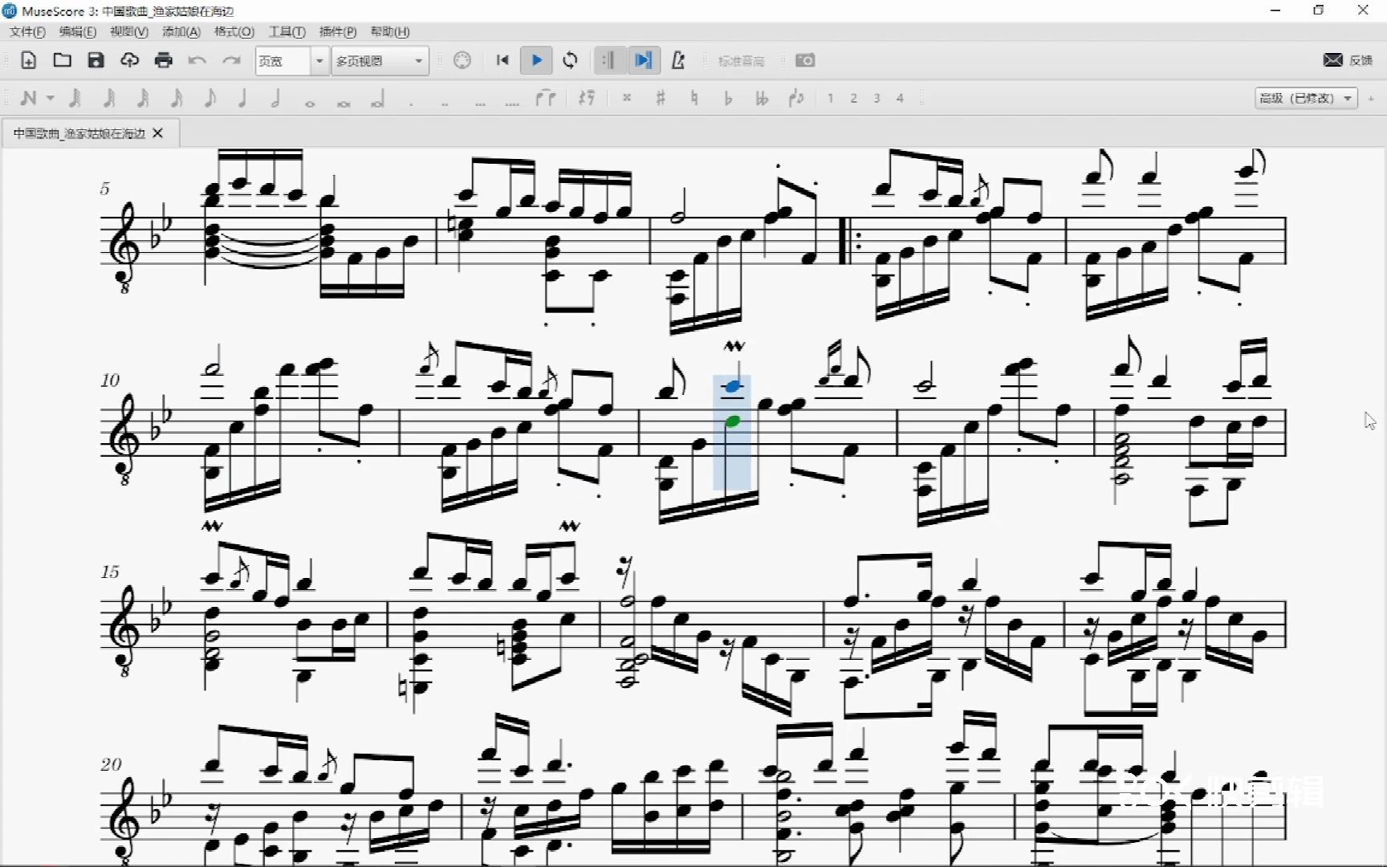Viewport: 1387px width, 867px height.
Task: Open the 工具(T) menu
Action: click(x=287, y=31)
